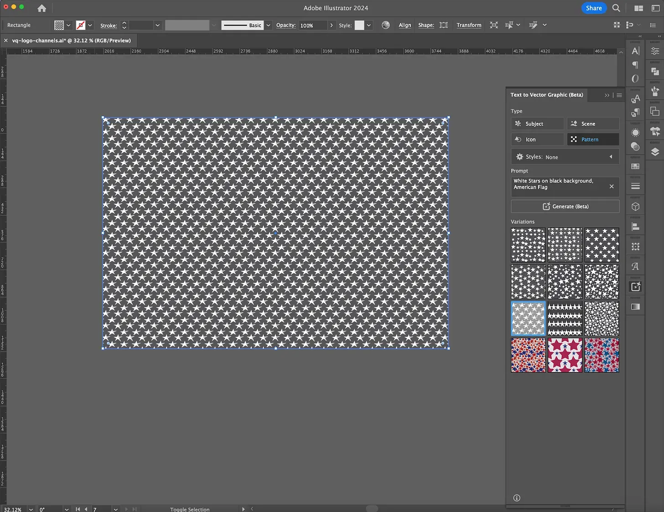Open the fill color swatch in the control bar
This screenshot has width=664, height=512.
60,25
